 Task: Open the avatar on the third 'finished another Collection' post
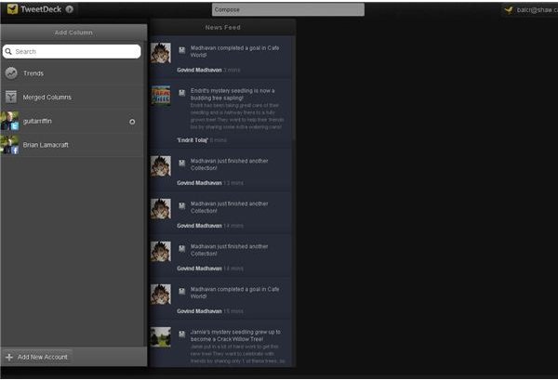161,251
